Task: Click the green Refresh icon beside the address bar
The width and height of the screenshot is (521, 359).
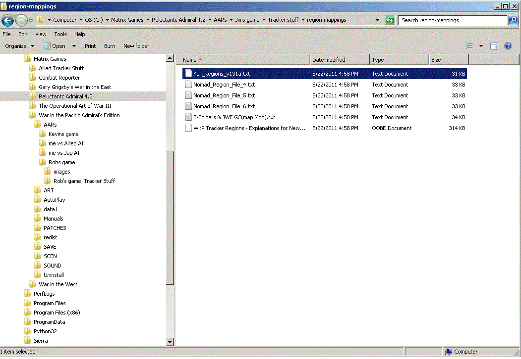Action: point(390,20)
